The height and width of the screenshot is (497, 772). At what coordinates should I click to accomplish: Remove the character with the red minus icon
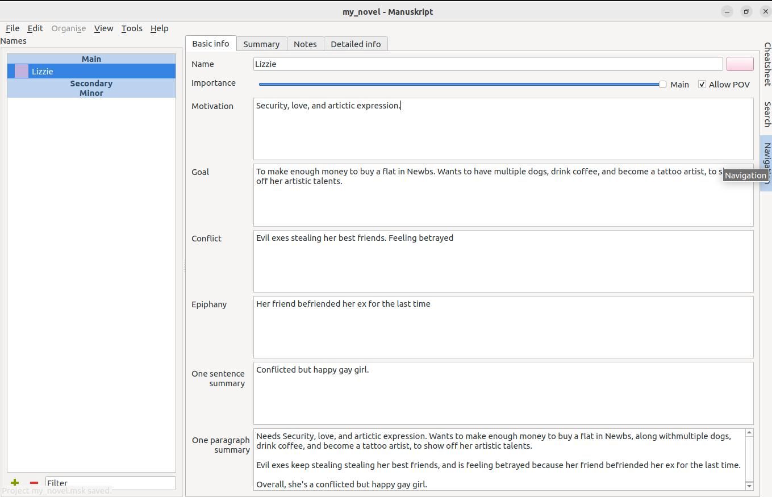pyautogui.click(x=34, y=482)
